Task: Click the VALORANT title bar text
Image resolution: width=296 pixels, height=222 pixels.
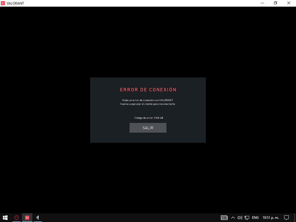Action: tap(15, 3)
